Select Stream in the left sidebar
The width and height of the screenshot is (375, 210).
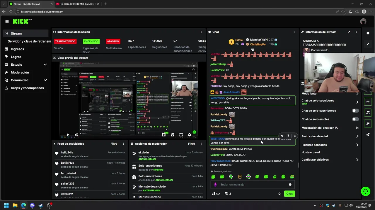(x=26, y=34)
